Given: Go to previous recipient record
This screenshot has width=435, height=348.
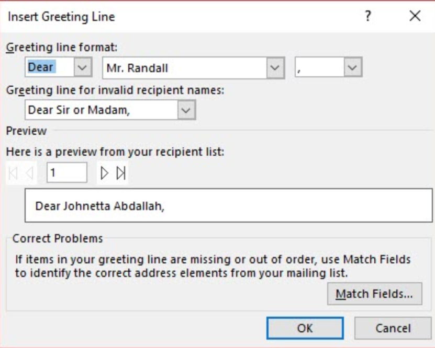Looking at the screenshot, I should pyautogui.click(x=29, y=173).
